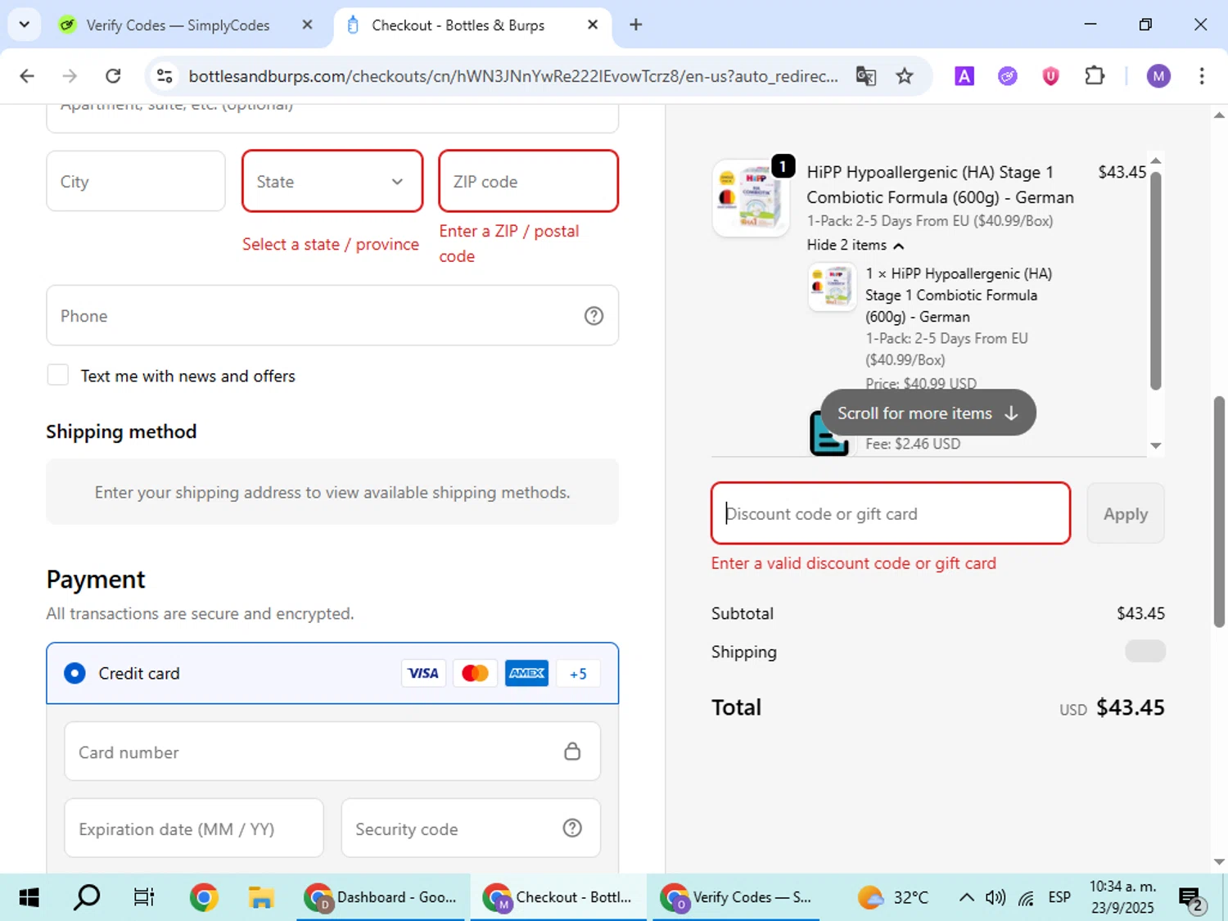1228x921 pixels.
Task: Click the Visa card logo
Action: [x=423, y=673]
